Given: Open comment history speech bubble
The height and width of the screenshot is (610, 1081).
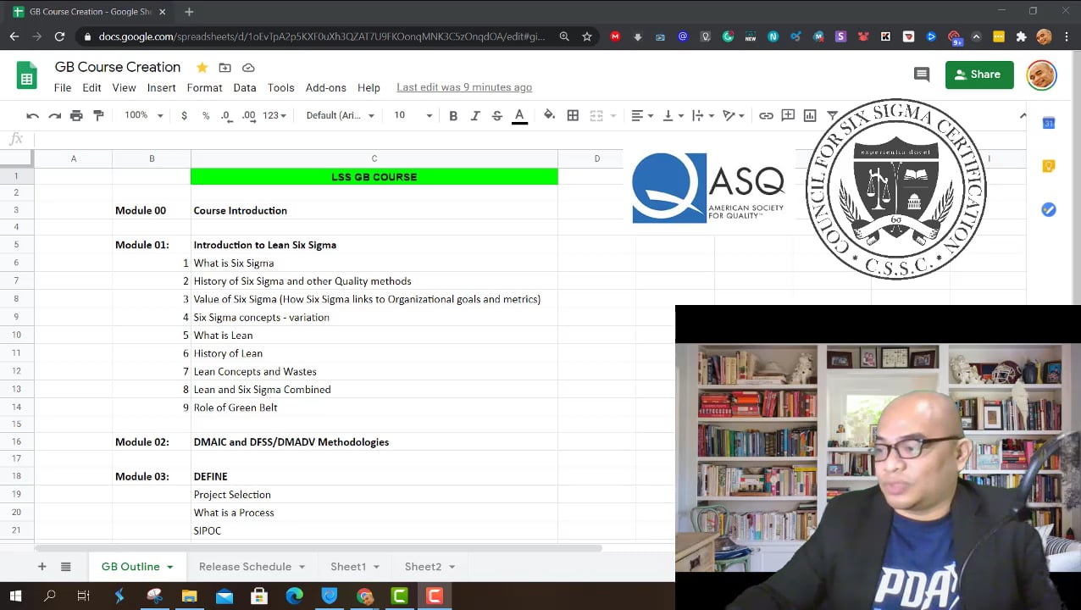Looking at the screenshot, I should 922,75.
